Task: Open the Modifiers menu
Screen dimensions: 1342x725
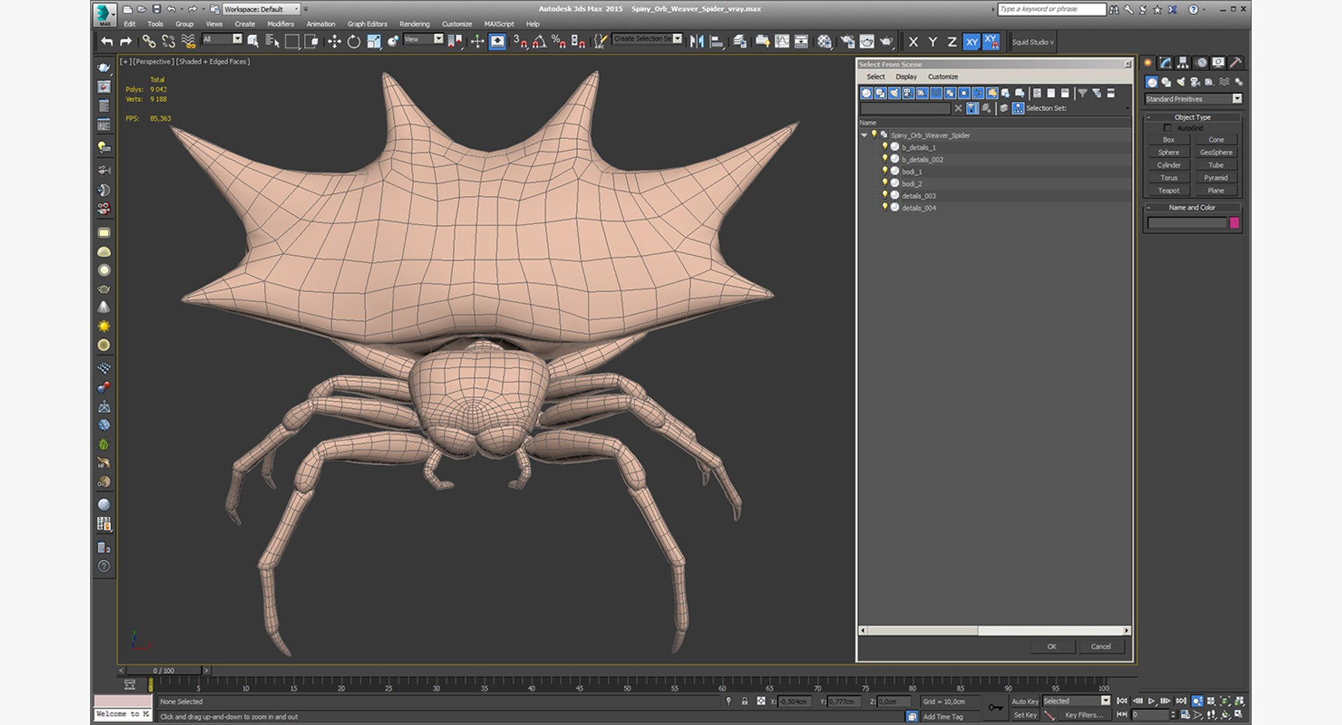Action: (x=280, y=24)
